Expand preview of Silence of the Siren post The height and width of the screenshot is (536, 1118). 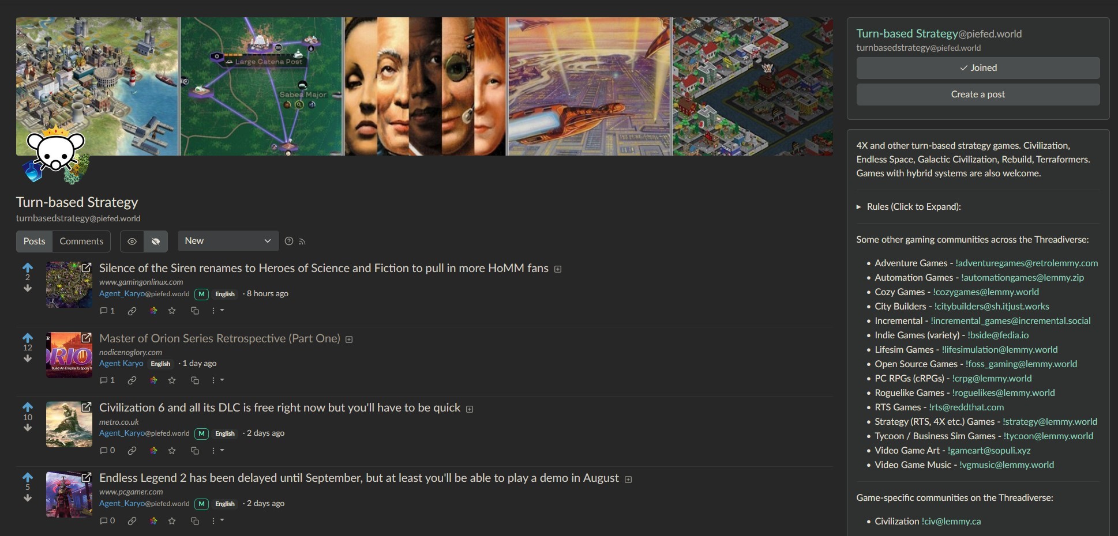[x=558, y=269]
